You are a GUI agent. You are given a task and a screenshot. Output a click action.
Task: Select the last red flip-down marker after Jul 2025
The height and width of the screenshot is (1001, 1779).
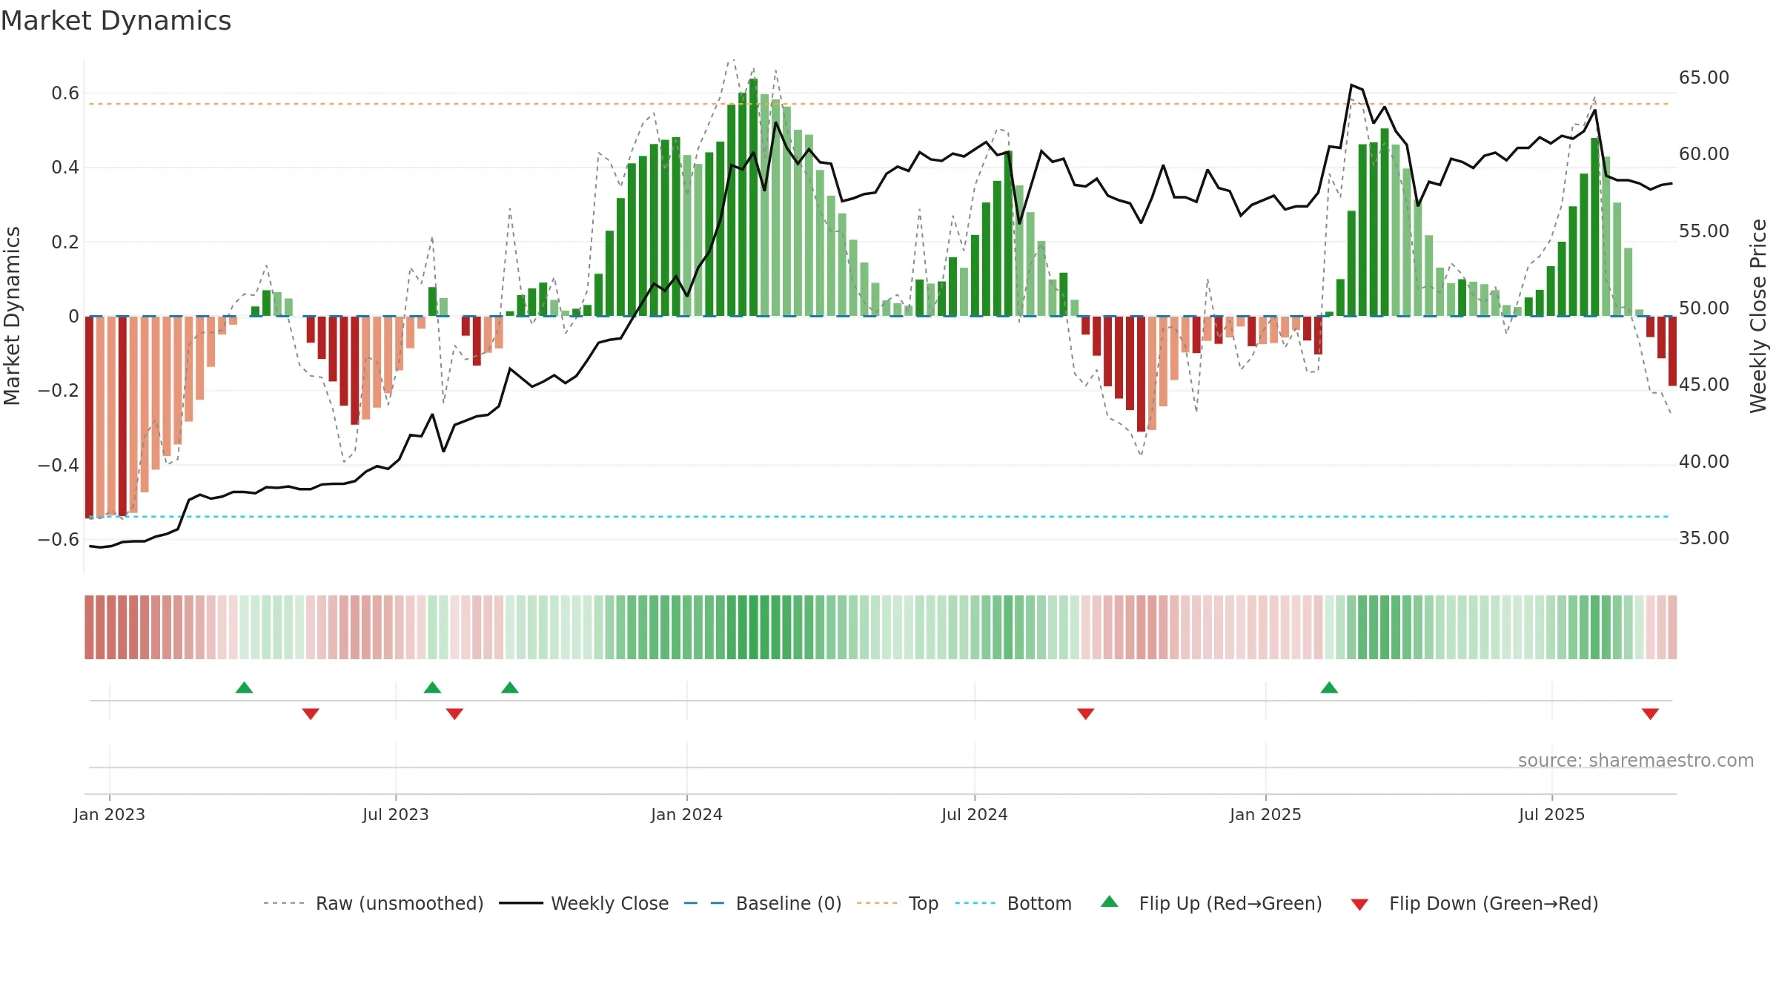coord(1650,714)
